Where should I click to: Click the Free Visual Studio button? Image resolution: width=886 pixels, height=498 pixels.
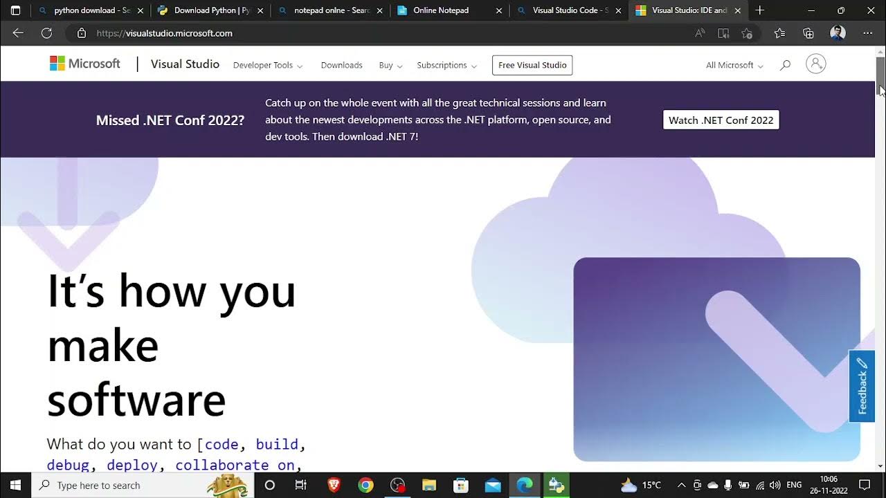click(532, 65)
